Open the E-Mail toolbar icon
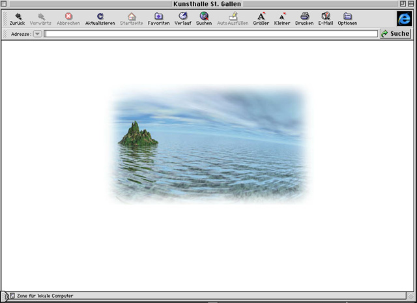Image resolution: width=417 pixels, height=303 pixels. (x=326, y=16)
